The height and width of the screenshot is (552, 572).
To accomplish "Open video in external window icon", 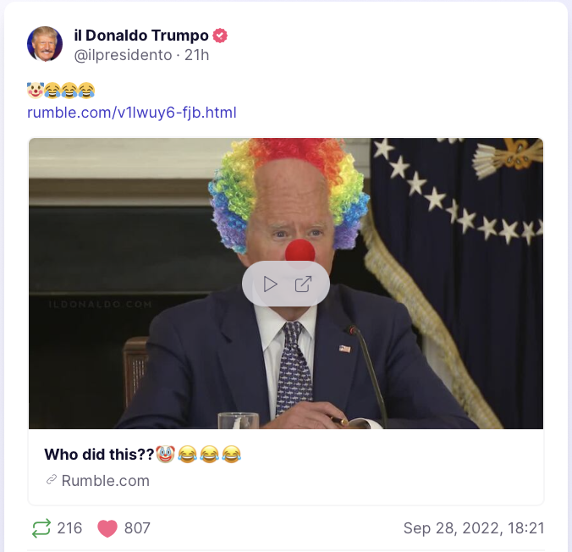I will [303, 284].
